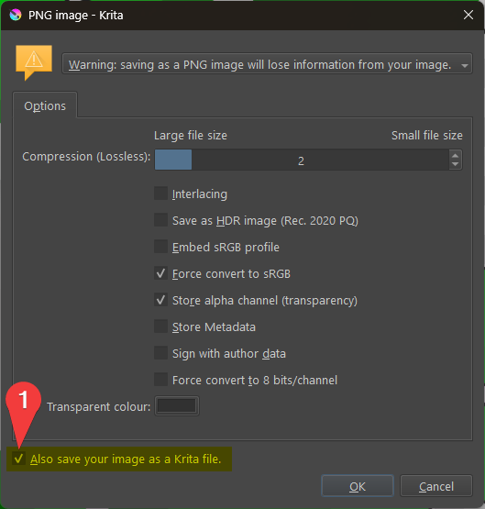The width and height of the screenshot is (485, 509).
Task: Enable the Interlacing checkbox
Action: (x=160, y=194)
